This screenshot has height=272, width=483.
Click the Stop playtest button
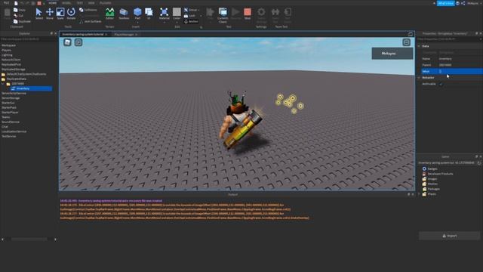point(248,14)
